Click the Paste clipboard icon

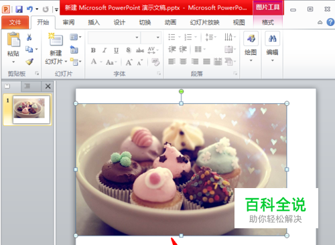[x=13, y=39]
